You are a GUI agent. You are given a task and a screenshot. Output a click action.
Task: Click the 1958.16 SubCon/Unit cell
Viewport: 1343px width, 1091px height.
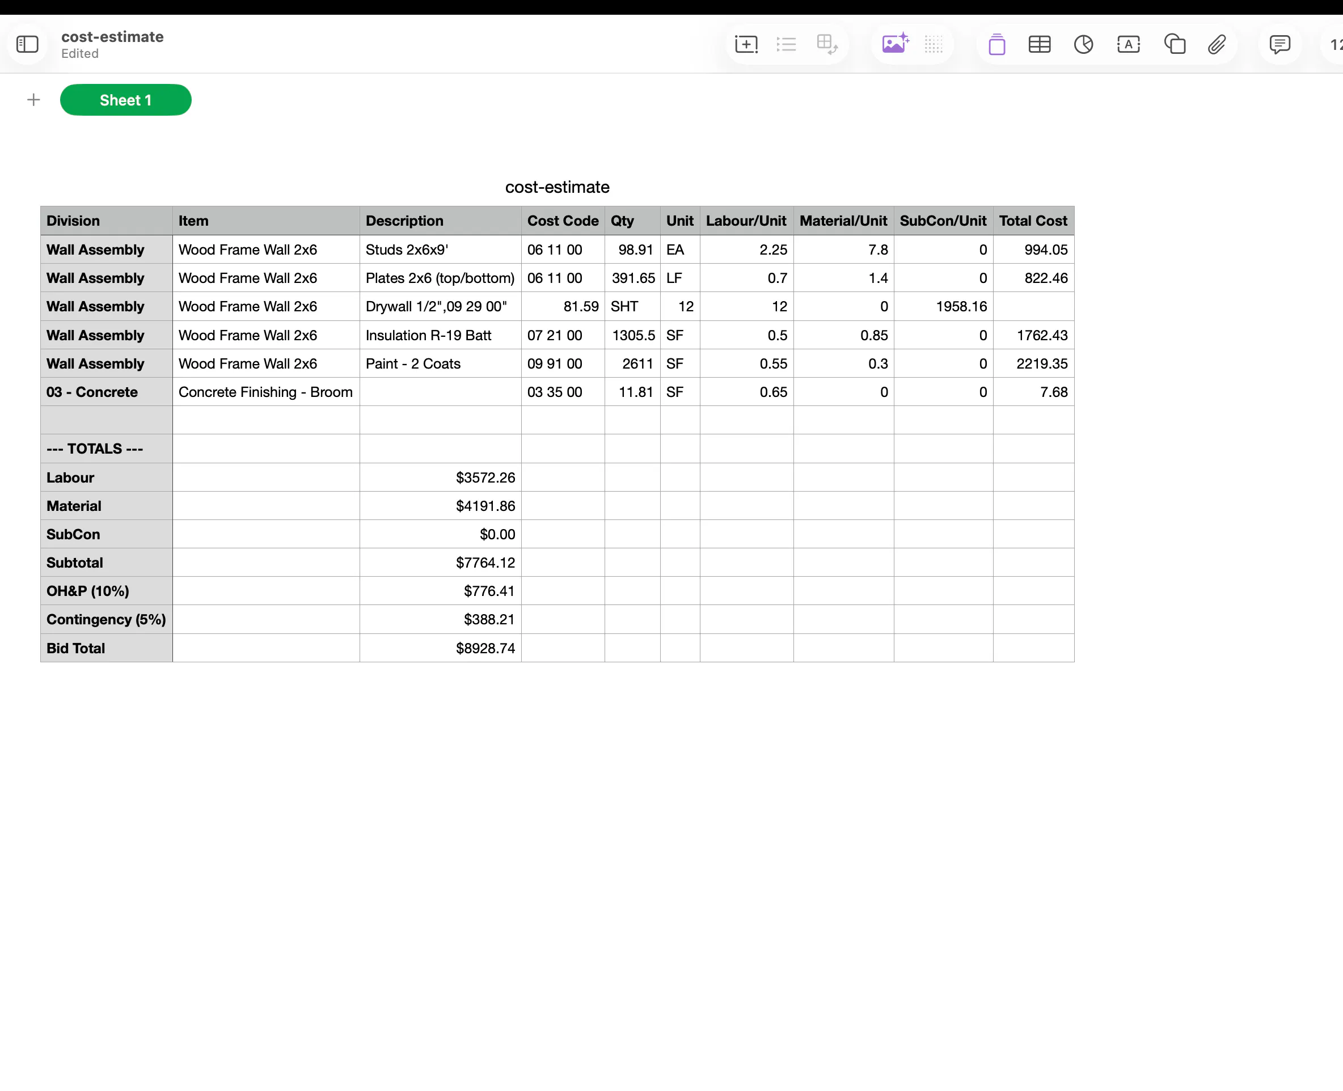(x=944, y=306)
